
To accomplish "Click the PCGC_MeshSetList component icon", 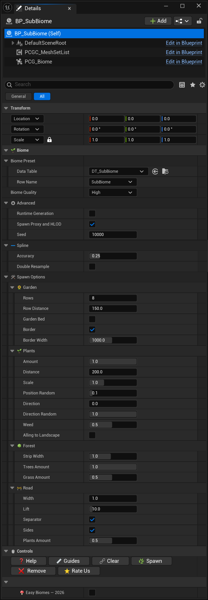I will (x=19, y=52).
